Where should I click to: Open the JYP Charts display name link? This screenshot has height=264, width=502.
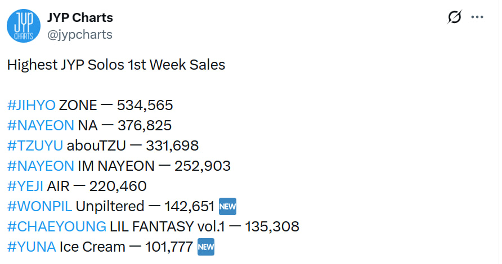81,18
